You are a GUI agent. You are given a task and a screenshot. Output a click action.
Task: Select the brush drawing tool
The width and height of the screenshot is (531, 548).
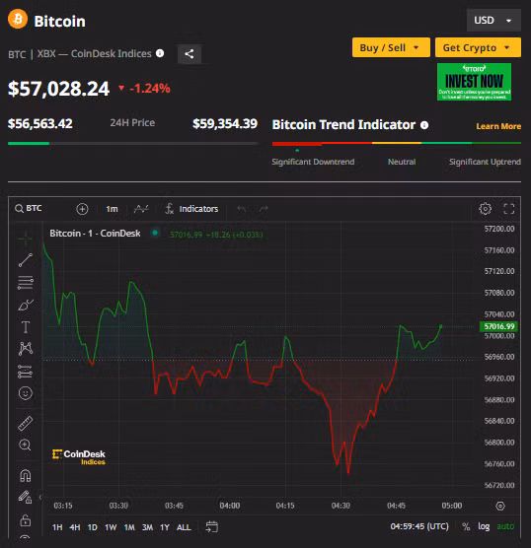tap(26, 305)
